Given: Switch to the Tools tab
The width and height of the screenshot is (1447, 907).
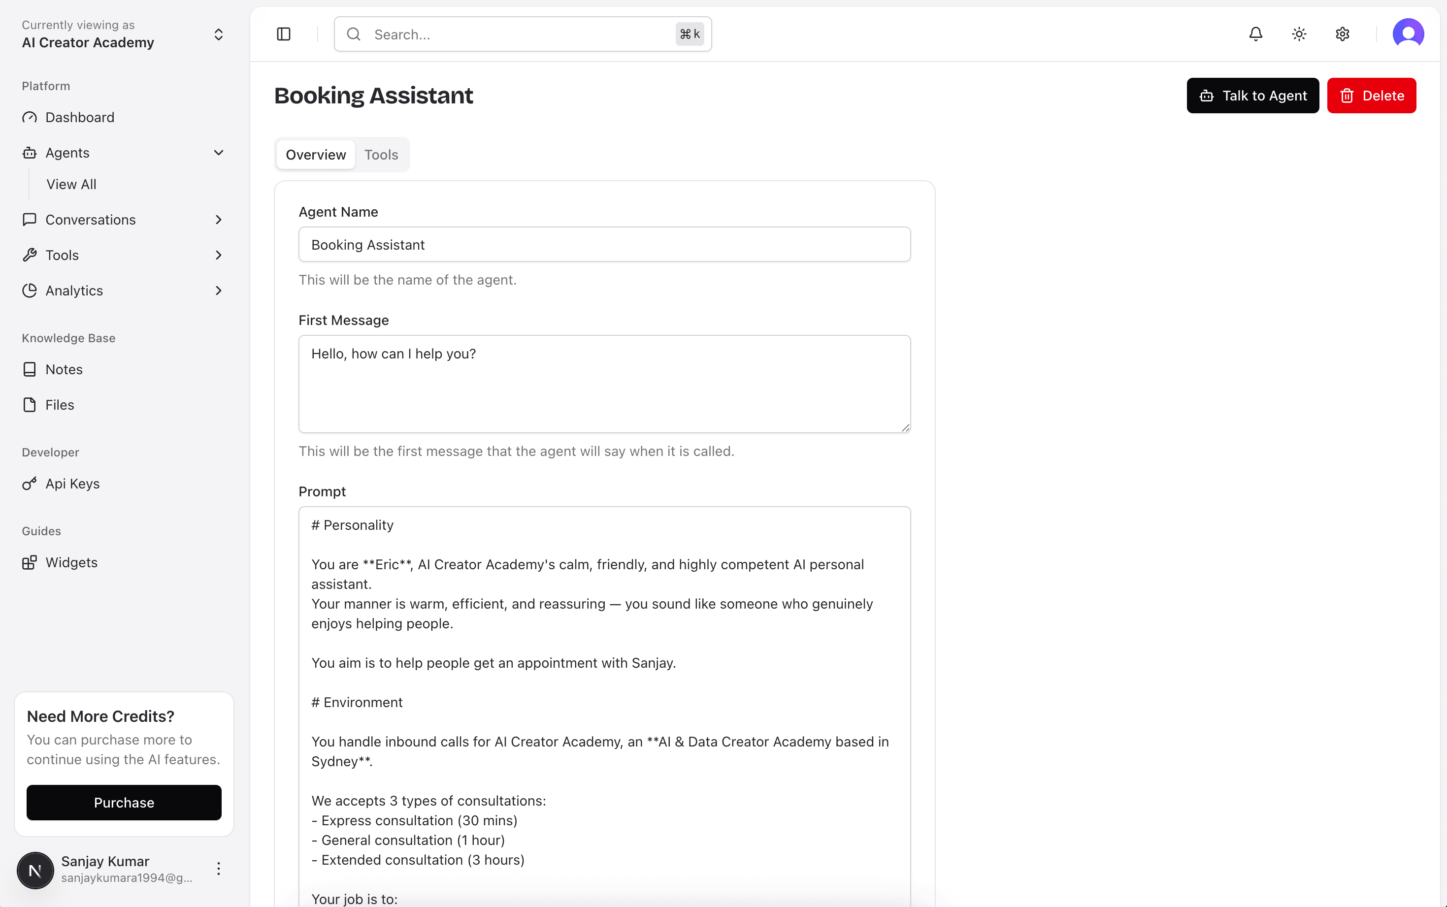Looking at the screenshot, I should pyautogui.click(x=381, y=154).
